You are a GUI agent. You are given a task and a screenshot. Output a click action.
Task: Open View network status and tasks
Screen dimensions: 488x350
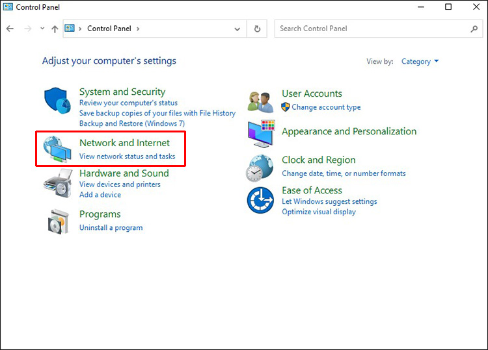(127, 156)
